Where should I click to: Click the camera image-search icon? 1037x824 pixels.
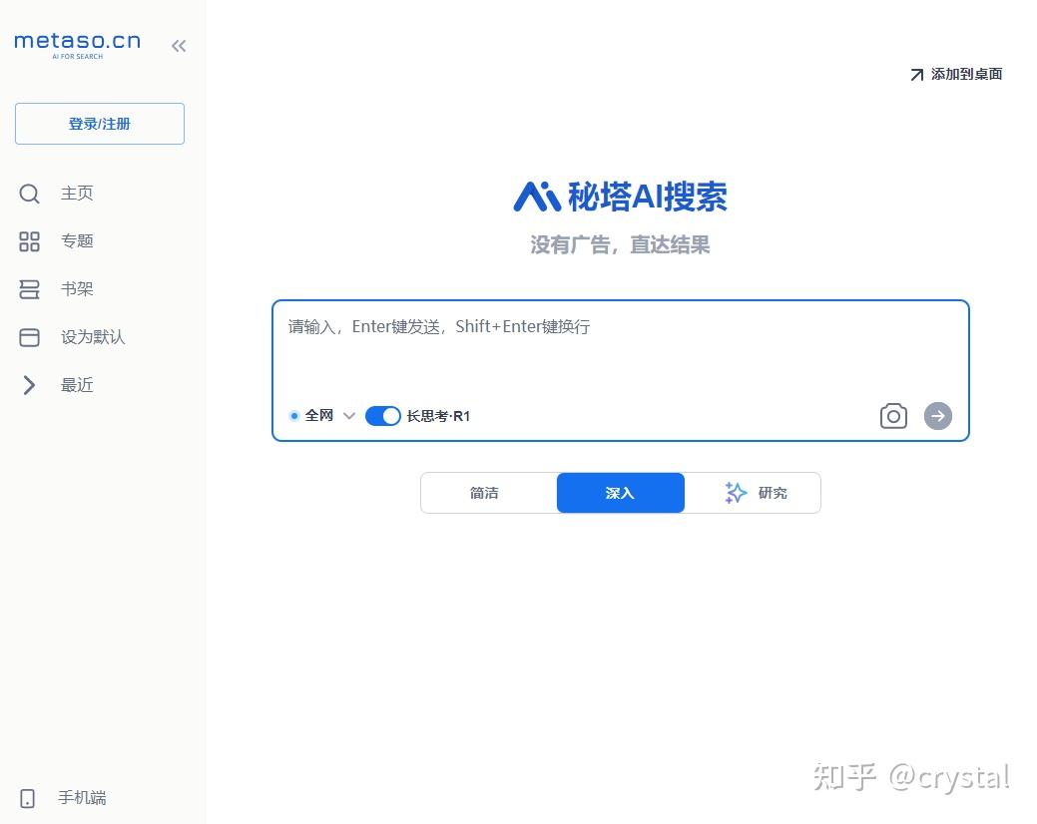pos(893,416)
